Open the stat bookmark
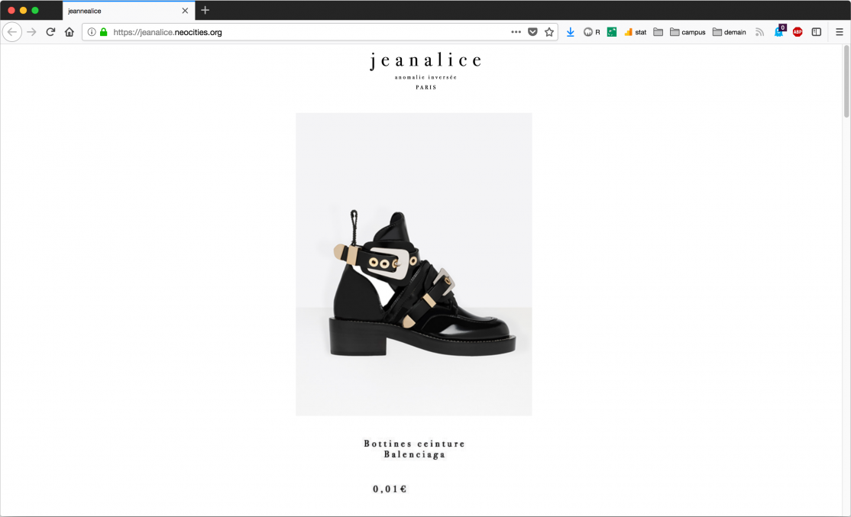This screenshot has width=851, height=517. click(635, 32)
